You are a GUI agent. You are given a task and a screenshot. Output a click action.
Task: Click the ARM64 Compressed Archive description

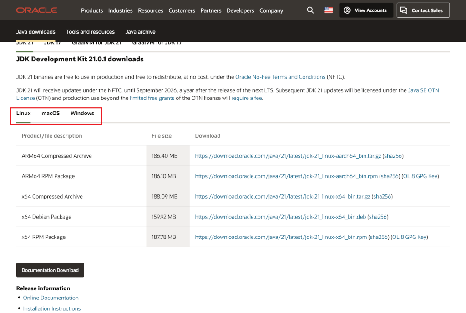point(57,156)
